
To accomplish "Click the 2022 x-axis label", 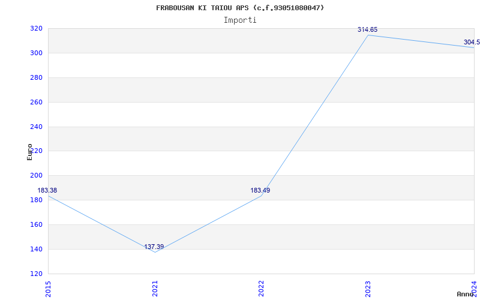I will coord(261,289).
